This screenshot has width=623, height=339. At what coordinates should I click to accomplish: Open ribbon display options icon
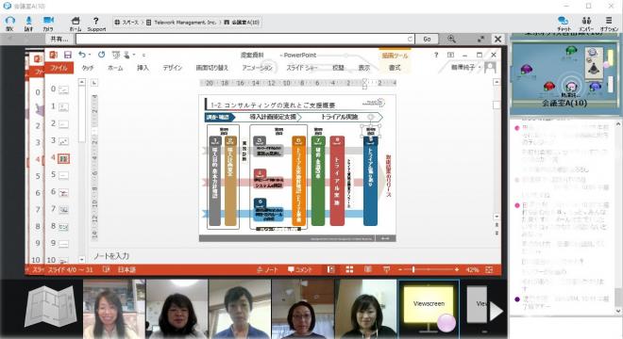450,55
